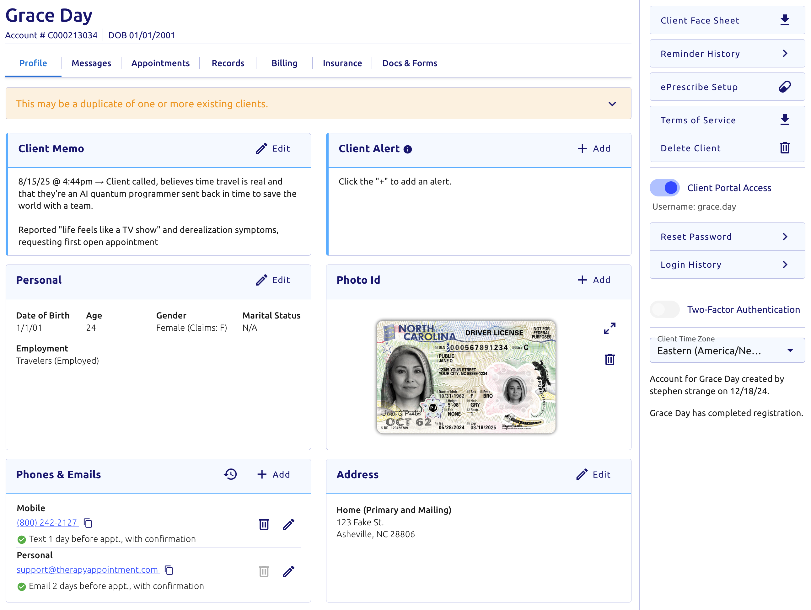This screenshot has width=811, height=610.
Task: Switch to the Messages tab
Action: tap(91, 63)
